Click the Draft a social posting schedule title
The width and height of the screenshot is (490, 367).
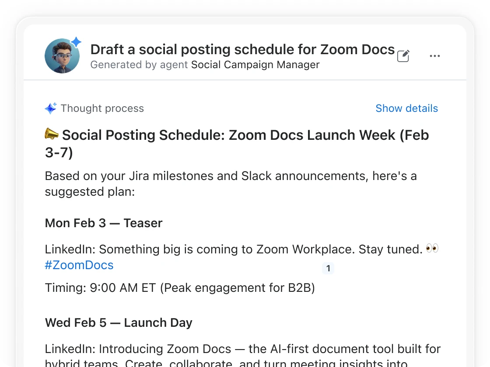tap(242, 49)
